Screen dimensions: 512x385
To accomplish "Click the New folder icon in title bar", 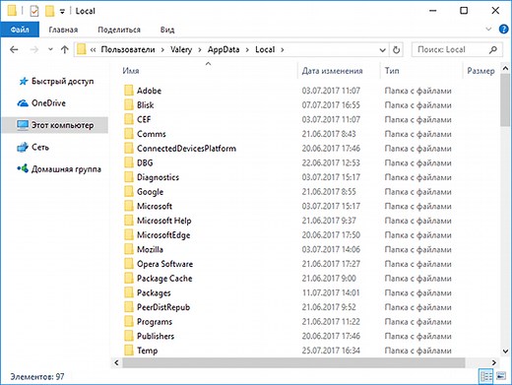I will pos(49,11).
